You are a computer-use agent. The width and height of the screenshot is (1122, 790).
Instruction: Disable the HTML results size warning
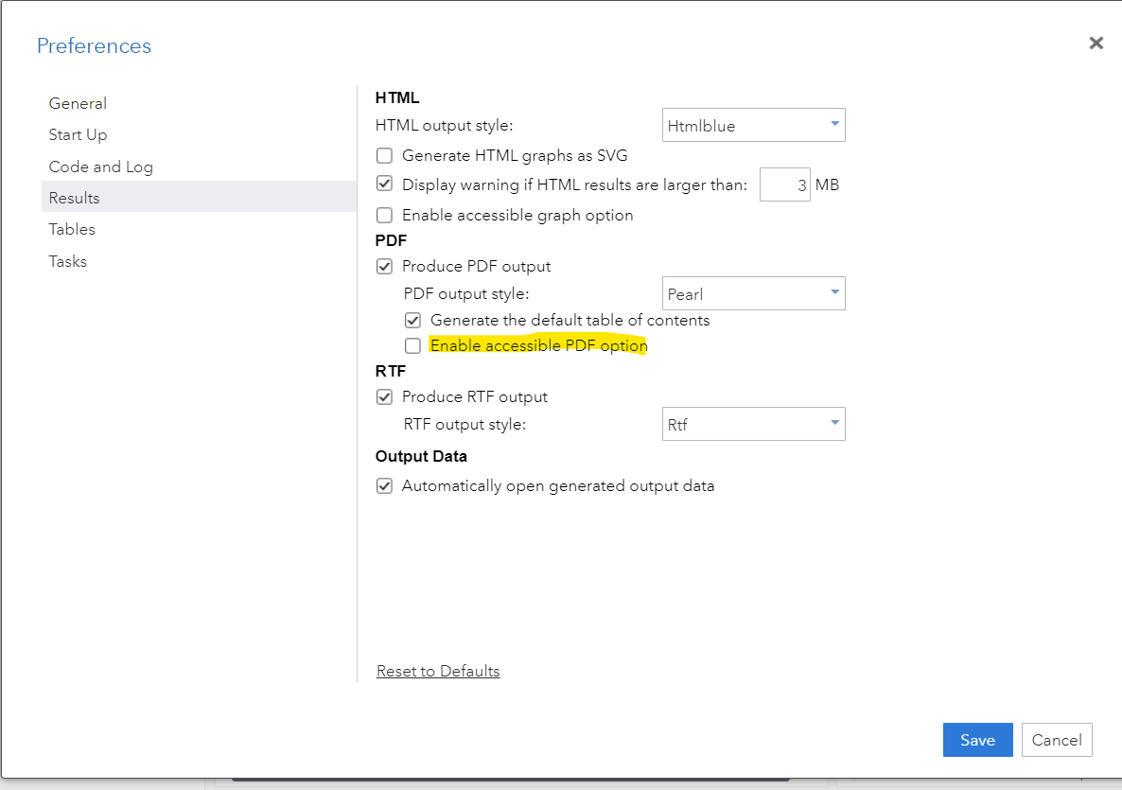coord(384,183)
